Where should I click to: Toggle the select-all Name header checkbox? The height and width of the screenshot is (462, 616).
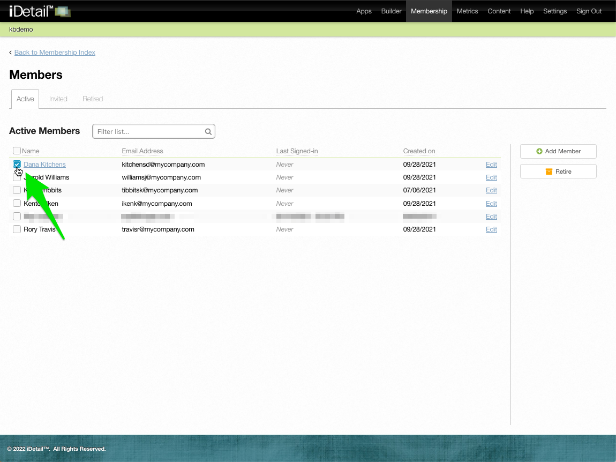(x=17, y=151)
